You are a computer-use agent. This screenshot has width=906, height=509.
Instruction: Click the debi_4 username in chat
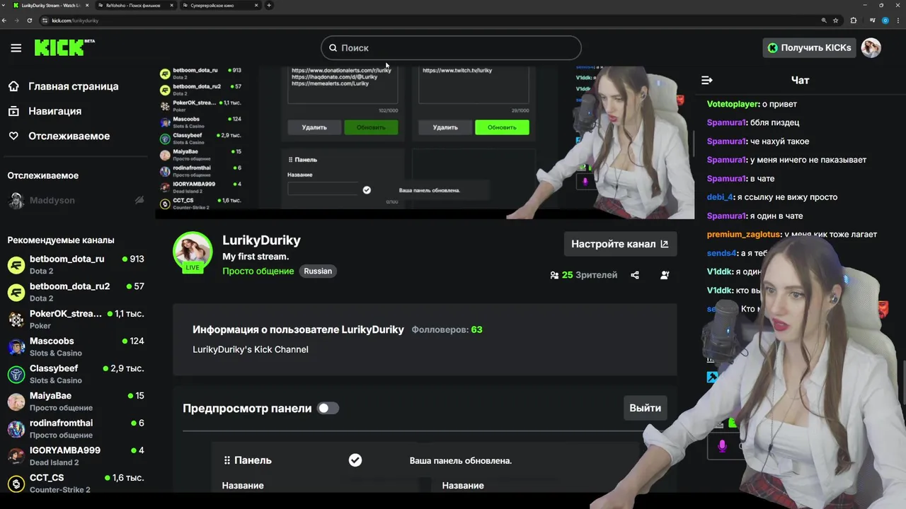718,197
